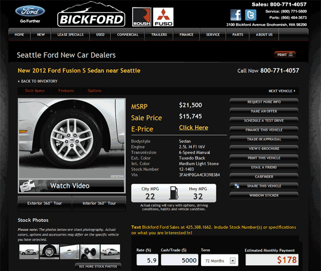Play the Watch Video bar

pyautogui.click(x=72, y=186)
